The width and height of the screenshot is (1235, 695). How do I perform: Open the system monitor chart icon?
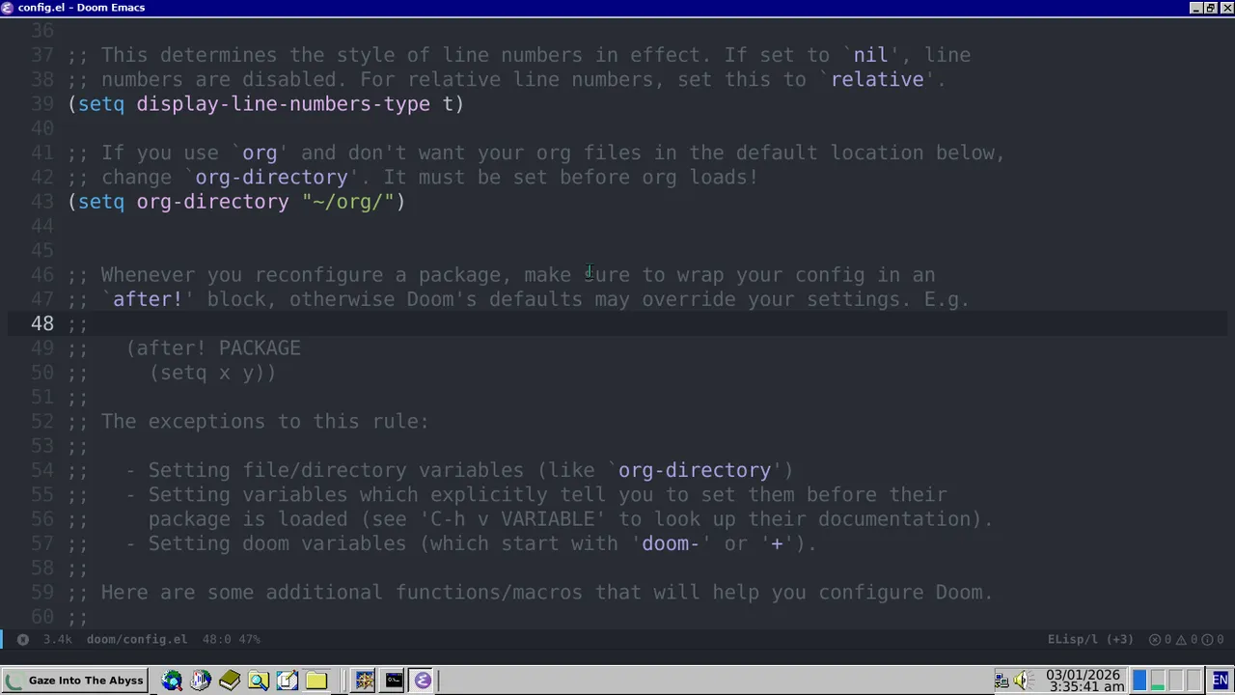(x=200, y=680)
